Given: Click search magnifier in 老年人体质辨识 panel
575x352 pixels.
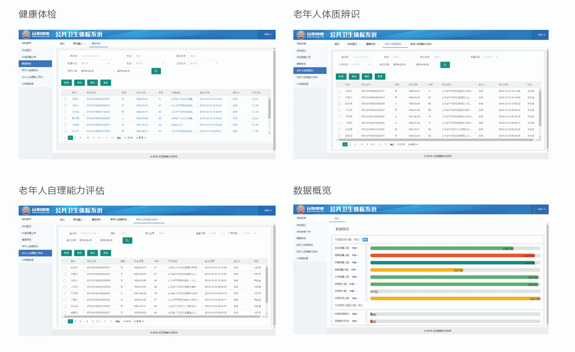Looking at the screenshot, I should 444,64.
